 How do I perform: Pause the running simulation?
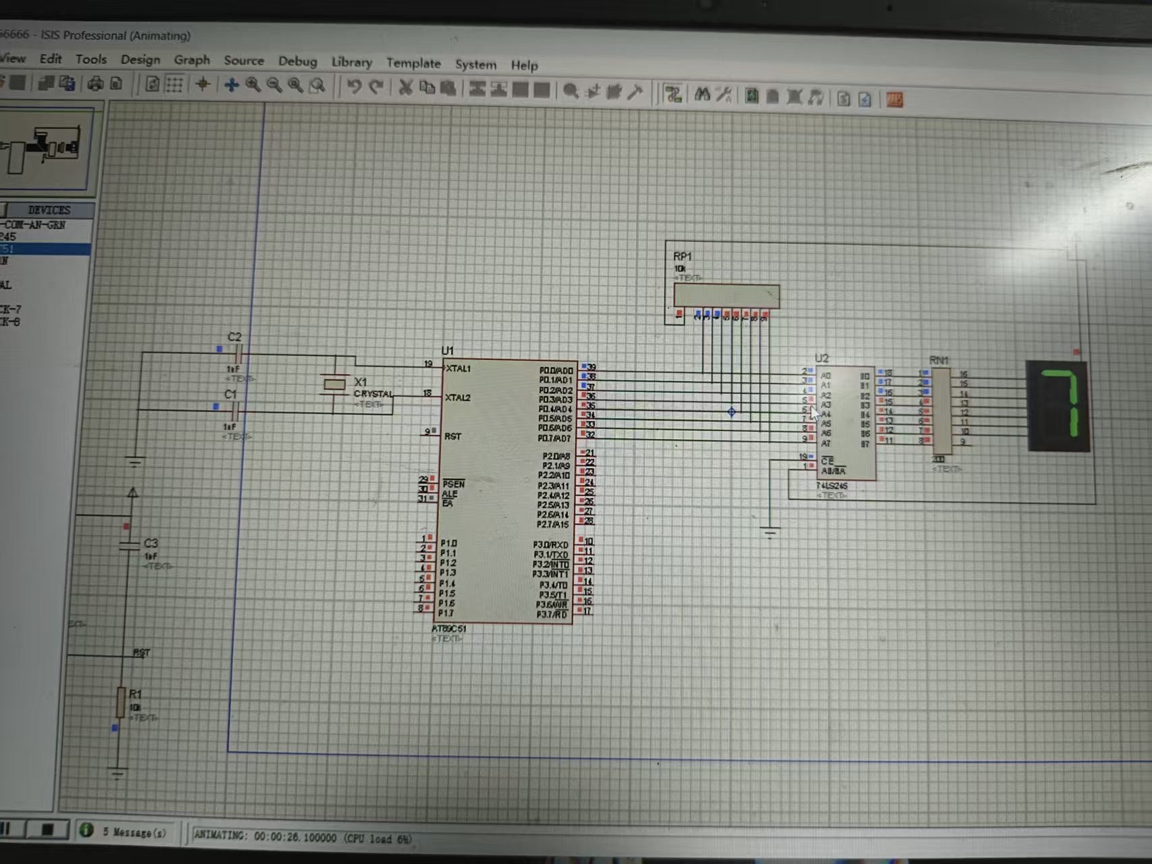(x=7, y=828)
